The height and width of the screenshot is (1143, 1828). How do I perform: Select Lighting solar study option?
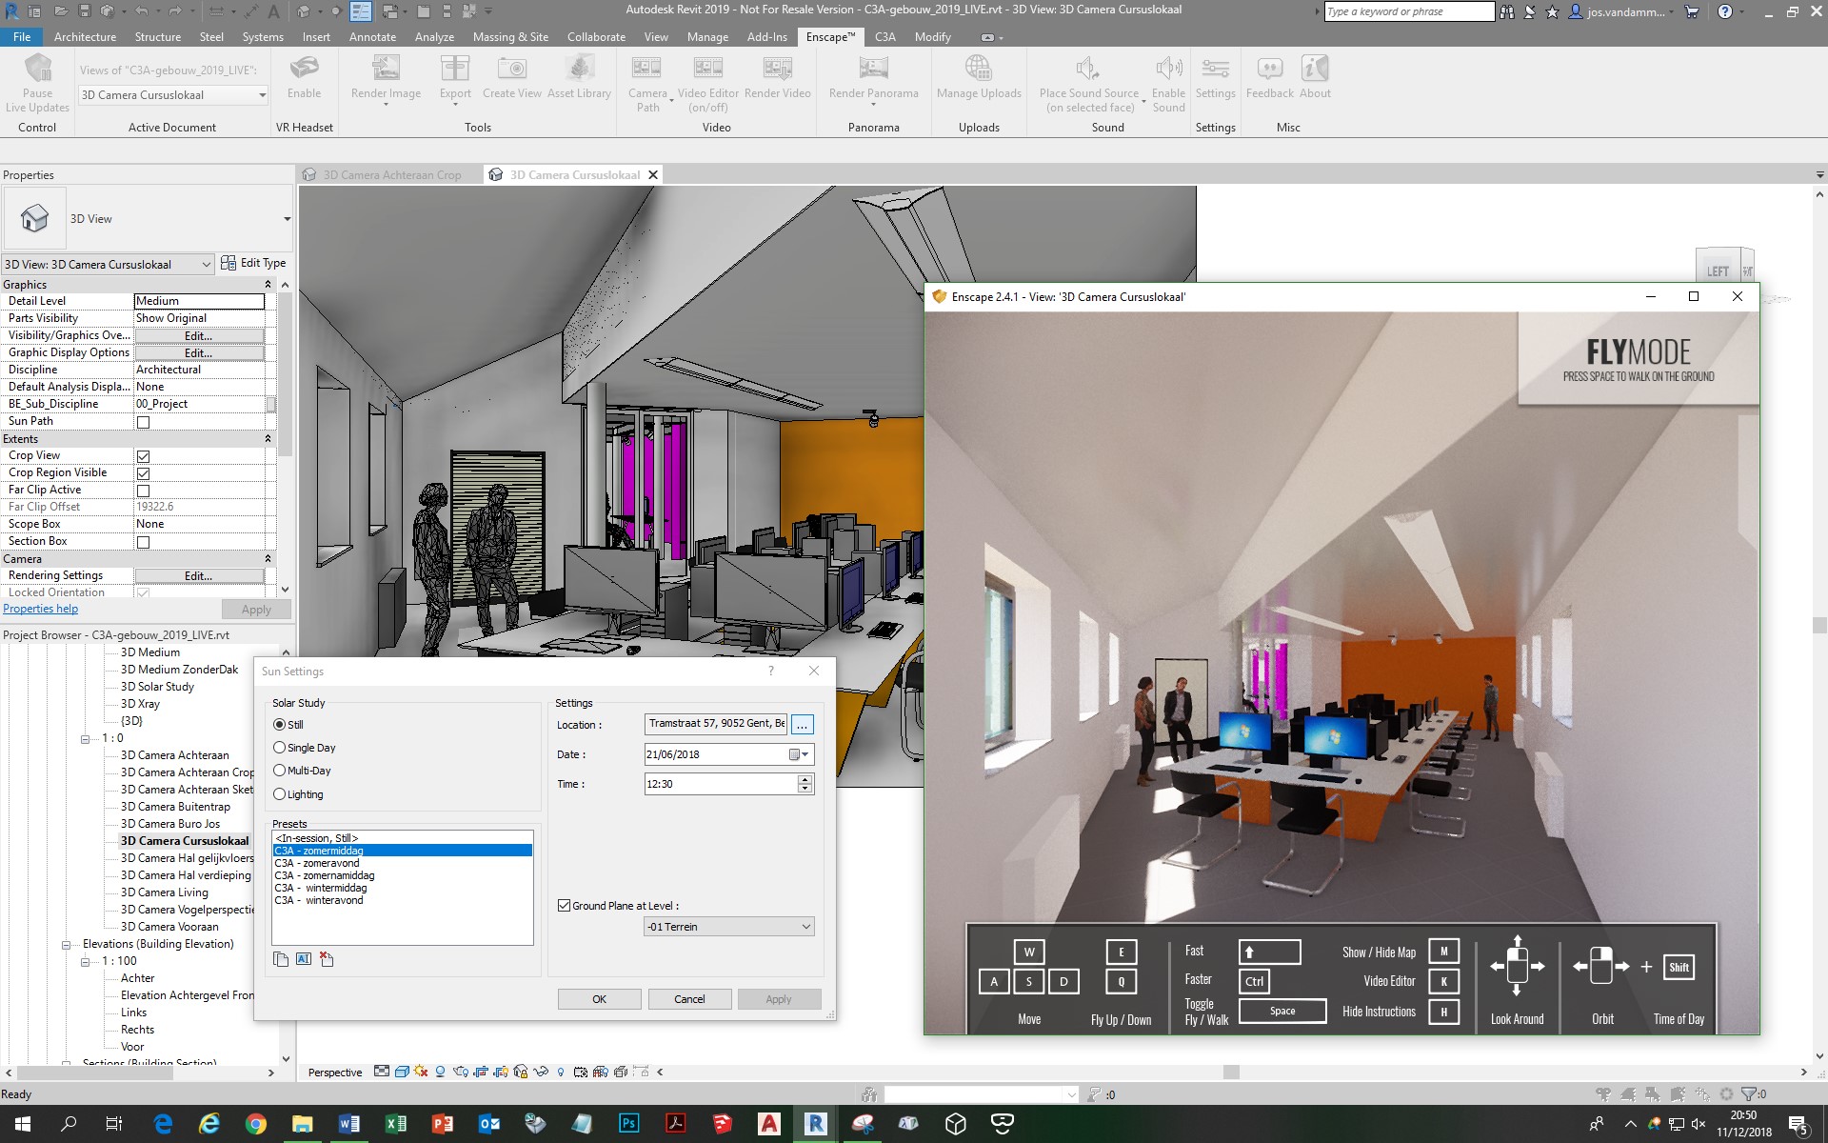click(279, 794)
